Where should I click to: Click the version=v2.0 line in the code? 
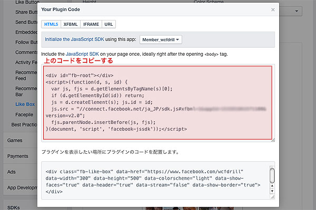point(65,115)
